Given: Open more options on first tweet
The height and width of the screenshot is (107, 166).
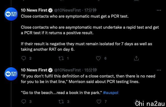Looking at the screenshot, I should (x=159, y=10).
